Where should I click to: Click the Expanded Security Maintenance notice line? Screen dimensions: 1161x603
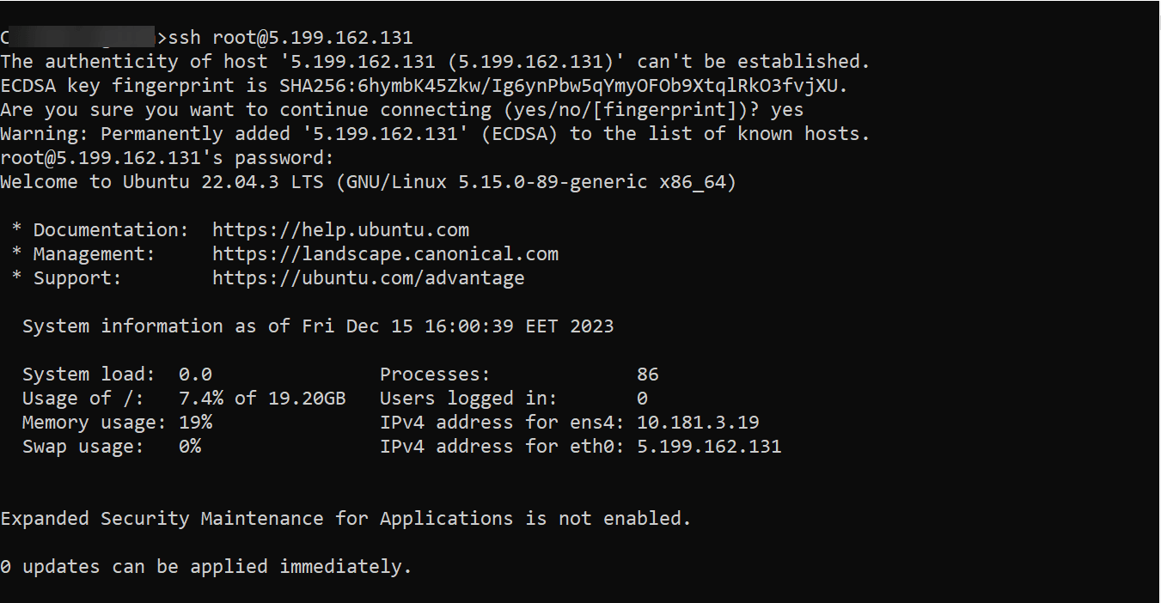[345, 519]
